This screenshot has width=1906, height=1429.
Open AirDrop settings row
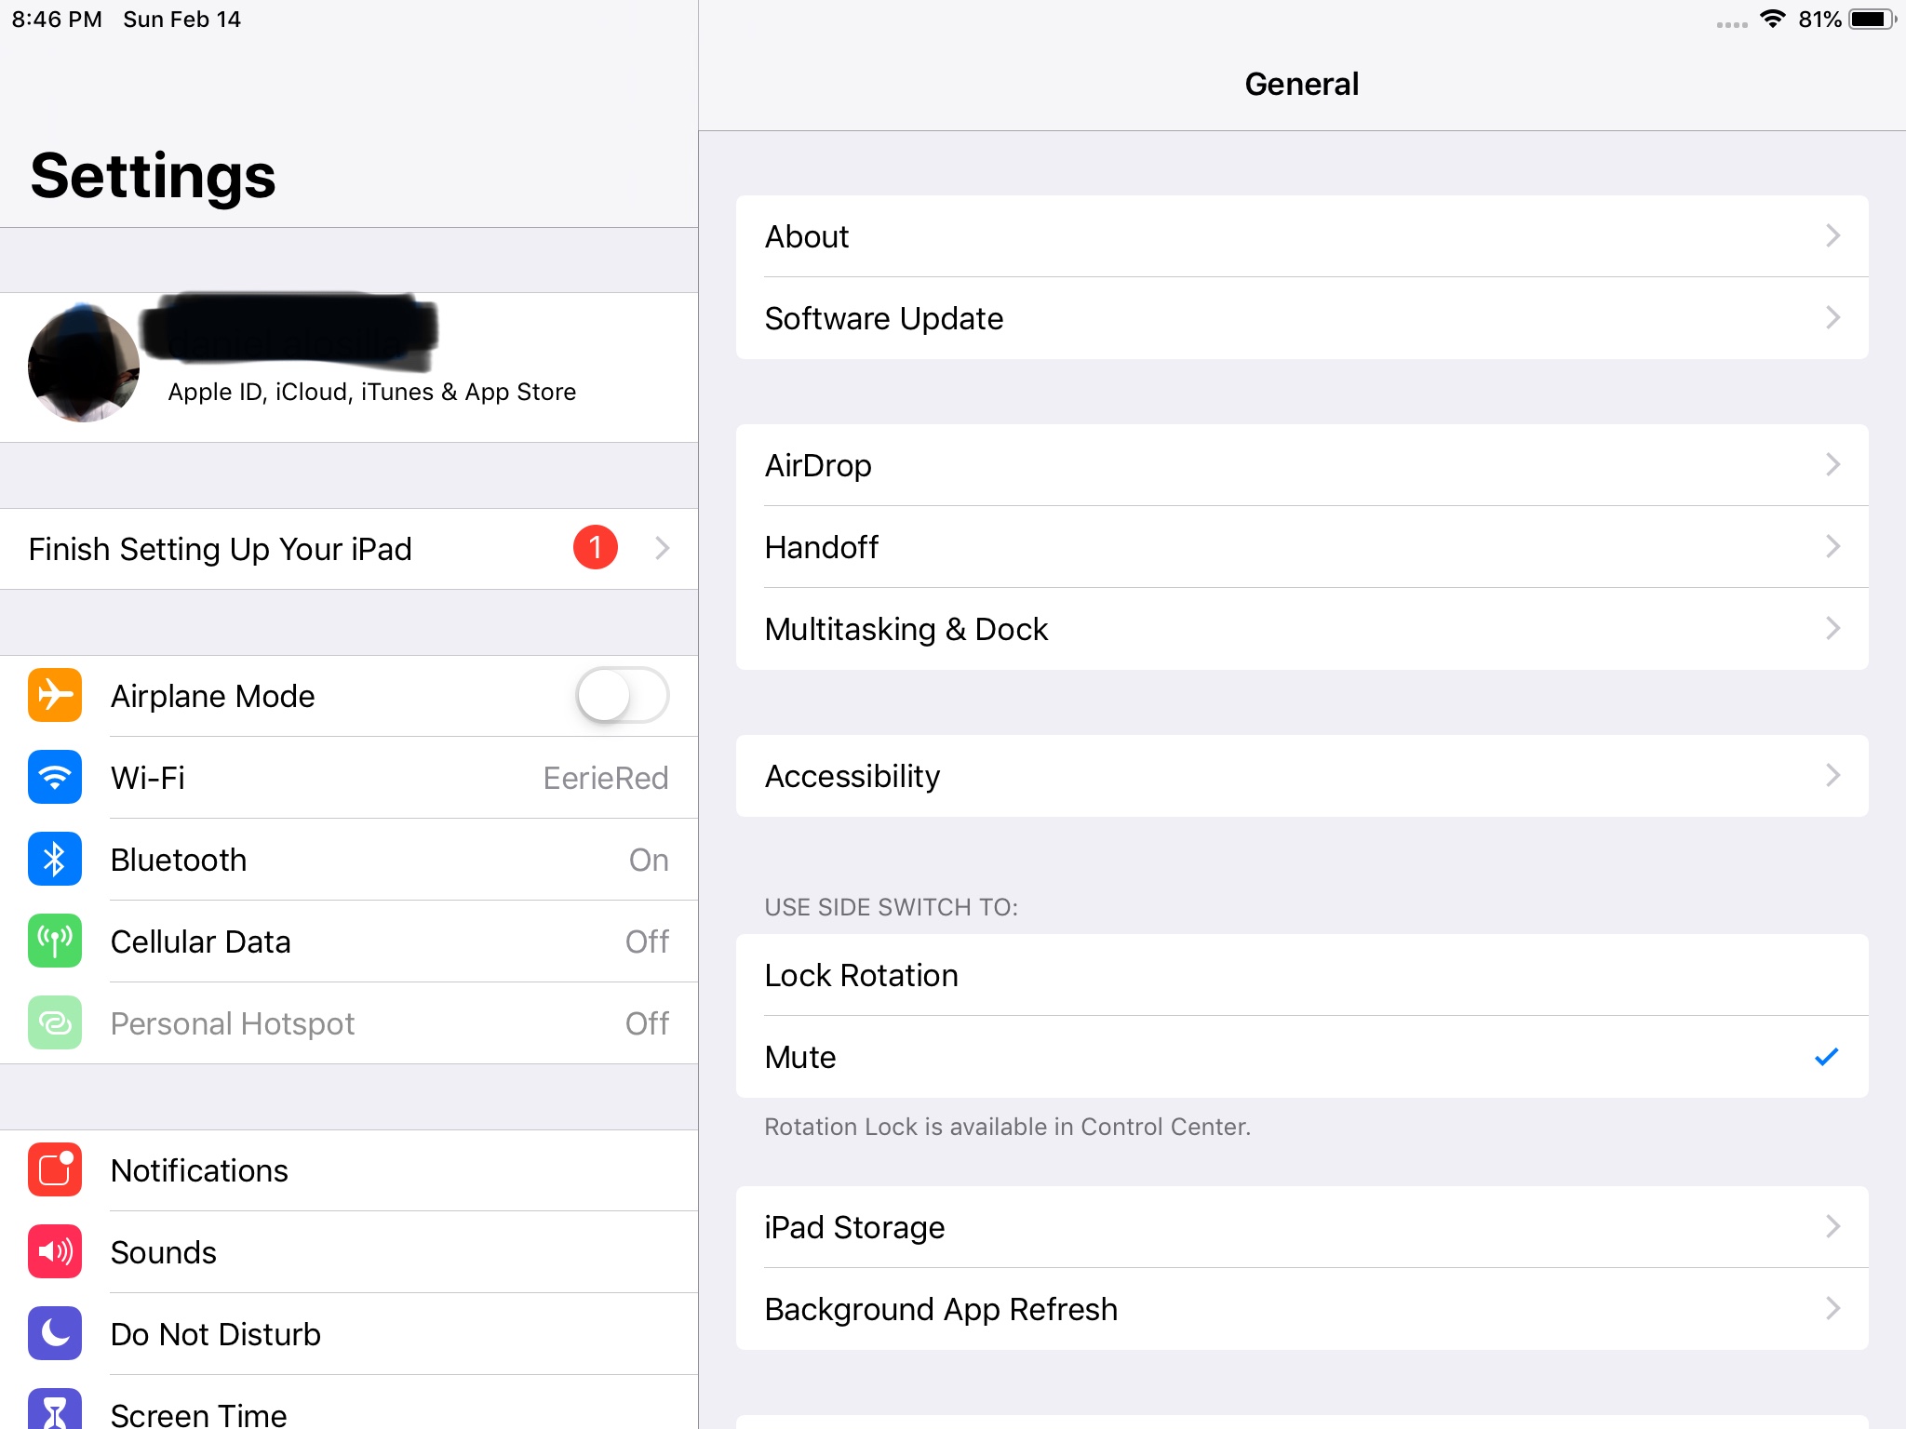click(1301, 465)
